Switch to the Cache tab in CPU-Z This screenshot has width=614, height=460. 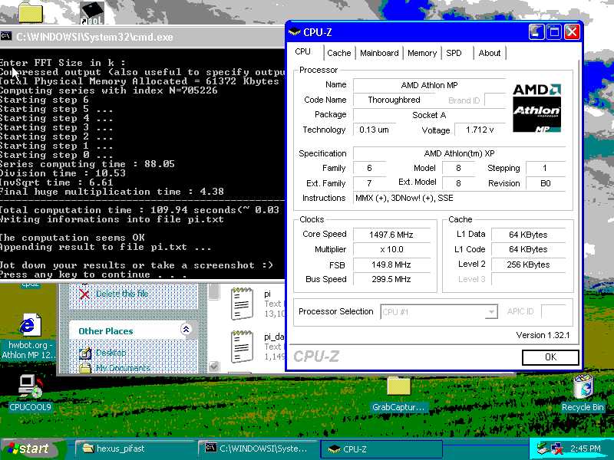coord(339,53)
